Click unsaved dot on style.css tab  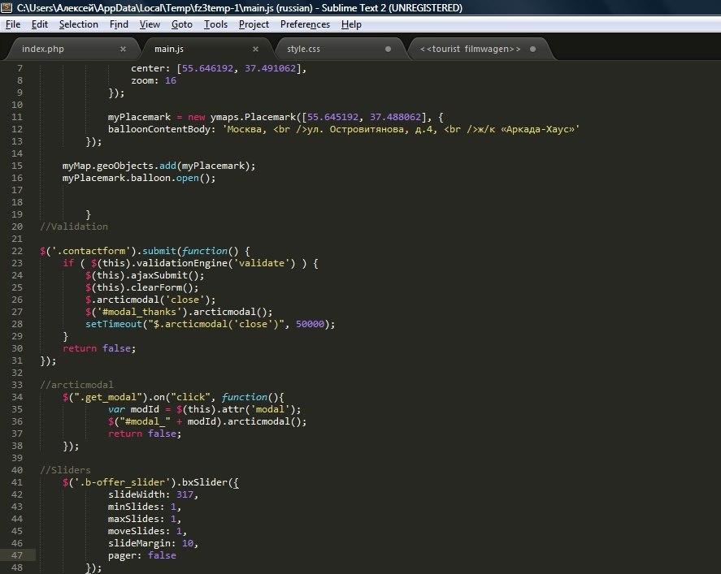(x=388, y=49)
